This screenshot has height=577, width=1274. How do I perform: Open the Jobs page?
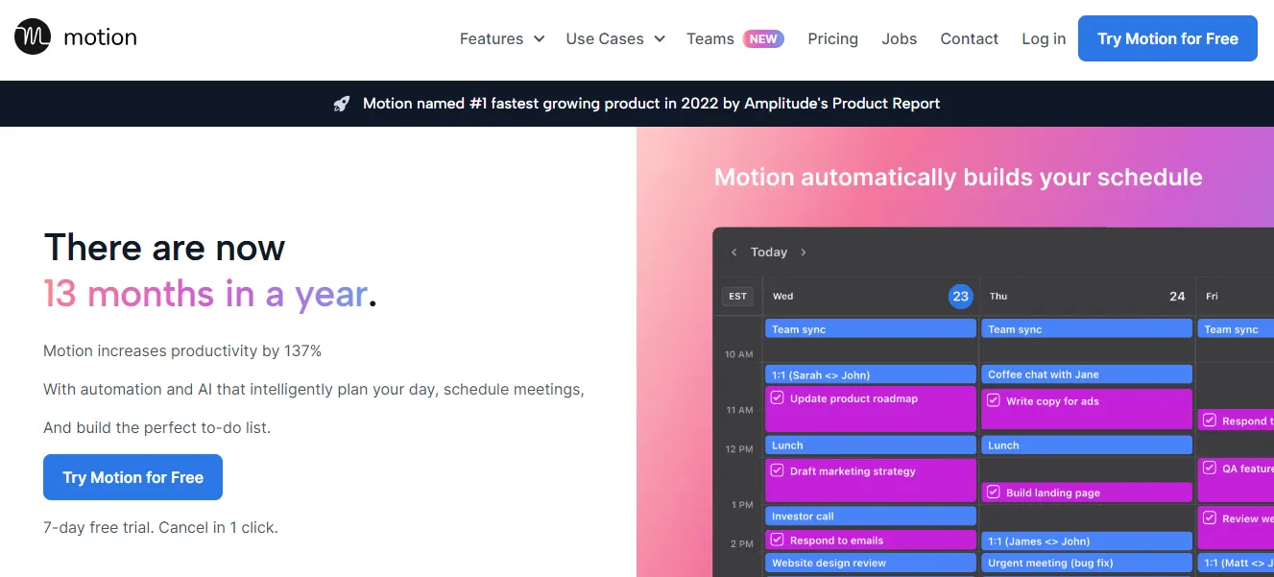click(x=900, y=38)
